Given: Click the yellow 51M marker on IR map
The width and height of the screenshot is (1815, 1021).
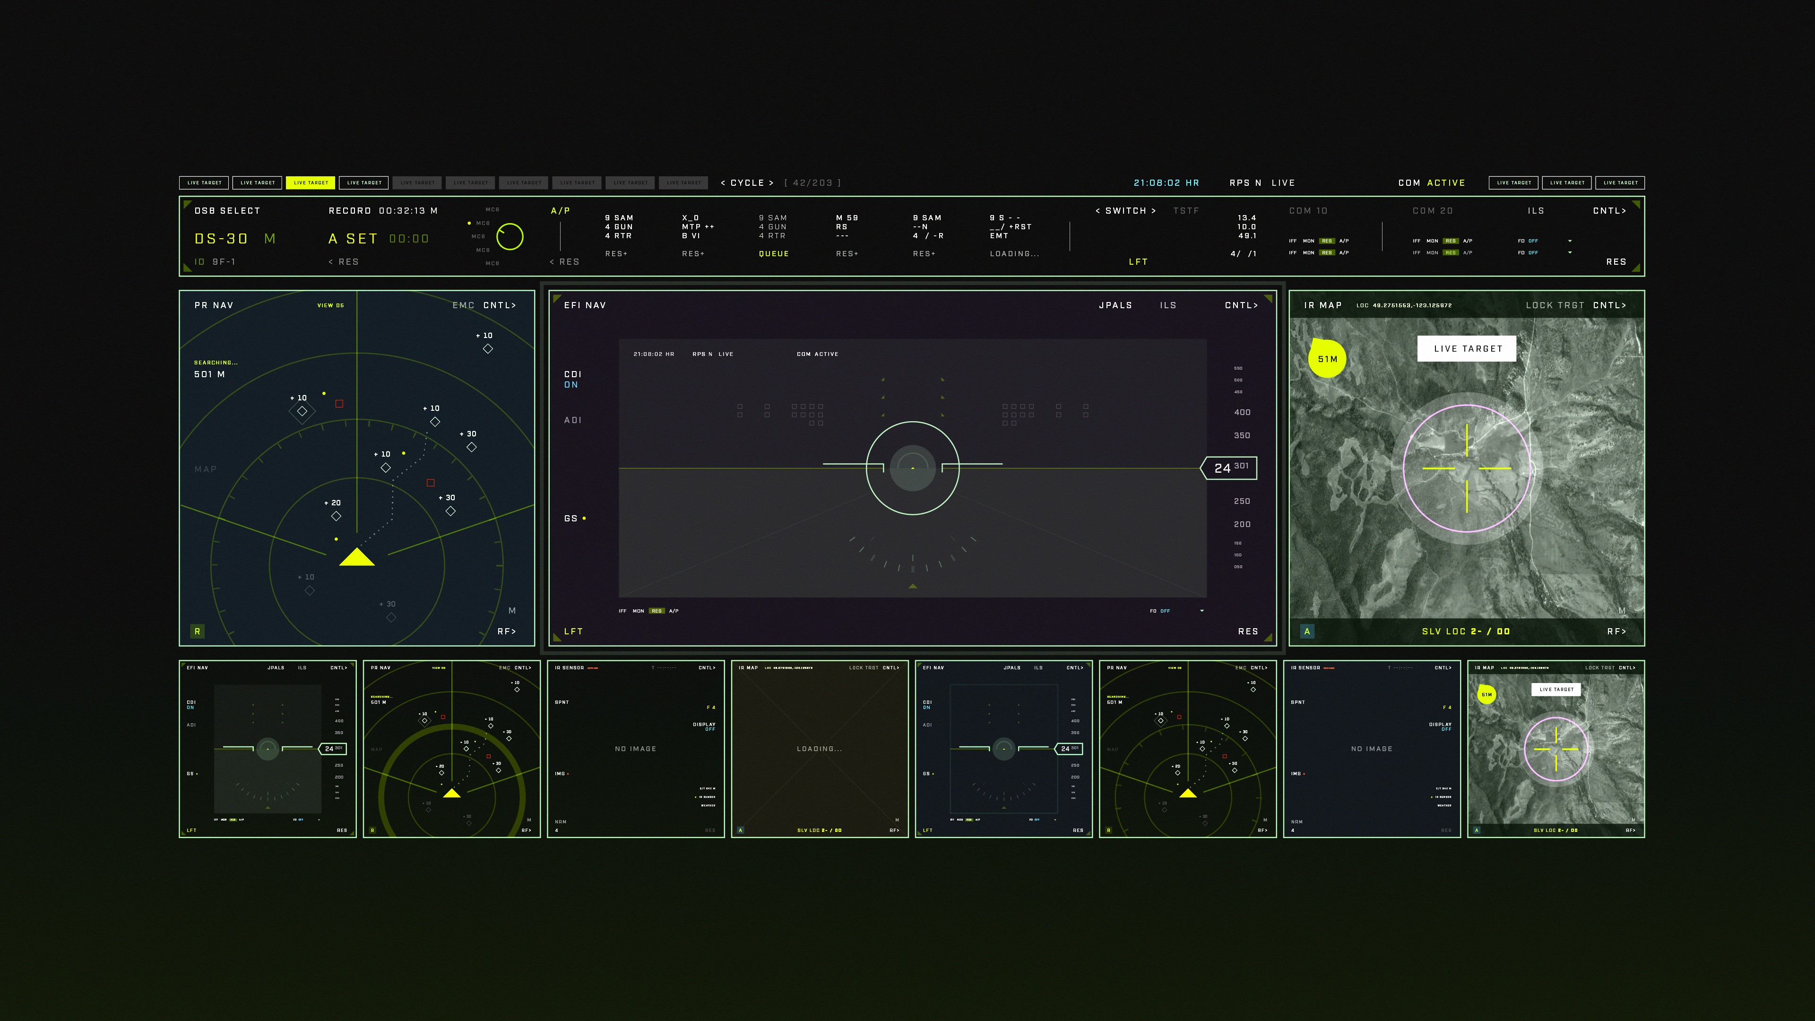Looking at the screenshot, I should 1327,359.
